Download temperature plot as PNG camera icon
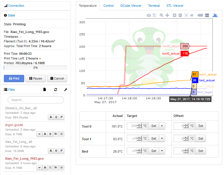This screenshot has width=224, height=175. [149, 15]
